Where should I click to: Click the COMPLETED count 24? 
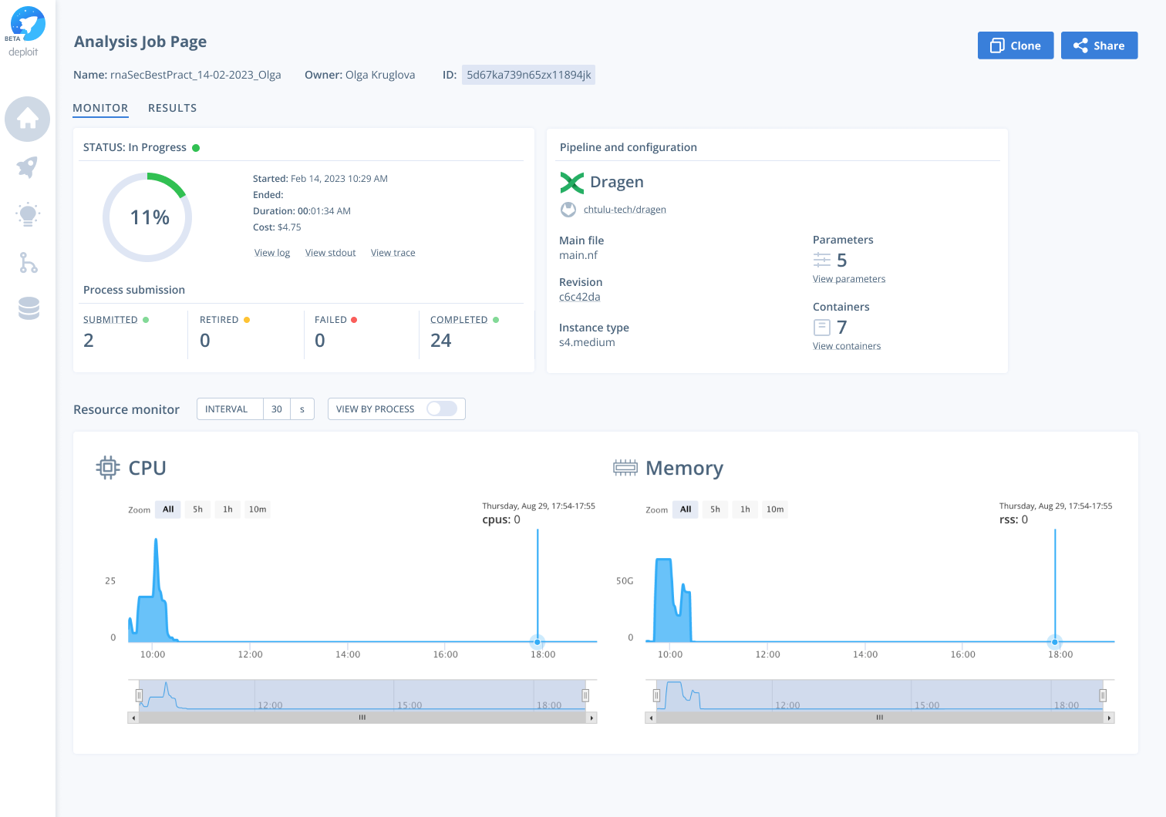441,341
